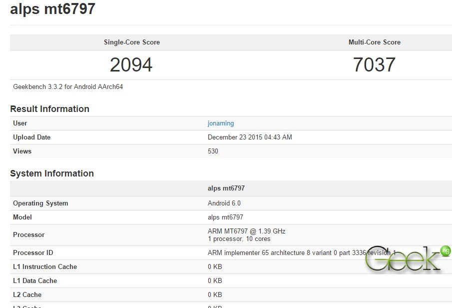Select the 'L1 Instruction Cache' row label
The width and height of the screenshot is (452, 308).
[x=45, y=266]
